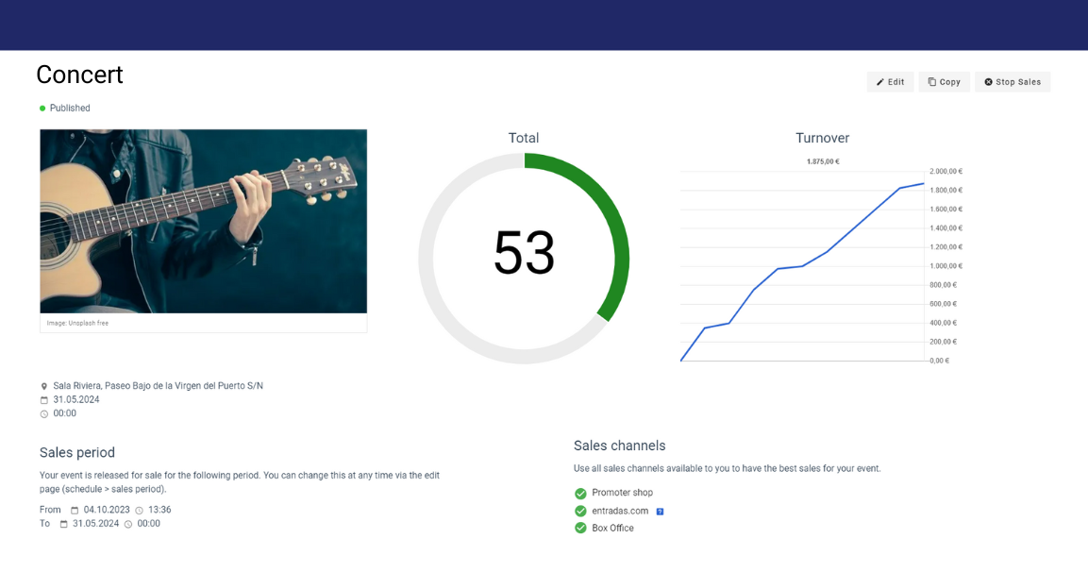The height and width of the screenshot is (572, 1088).
Task: Click the calendar icon in the To date row
Action: pyautogui.click(x=64, y=524)
